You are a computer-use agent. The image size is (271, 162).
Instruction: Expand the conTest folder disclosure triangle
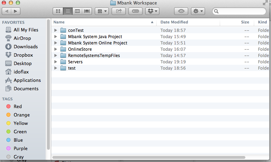pyautogui.click(x=56, y=30)
